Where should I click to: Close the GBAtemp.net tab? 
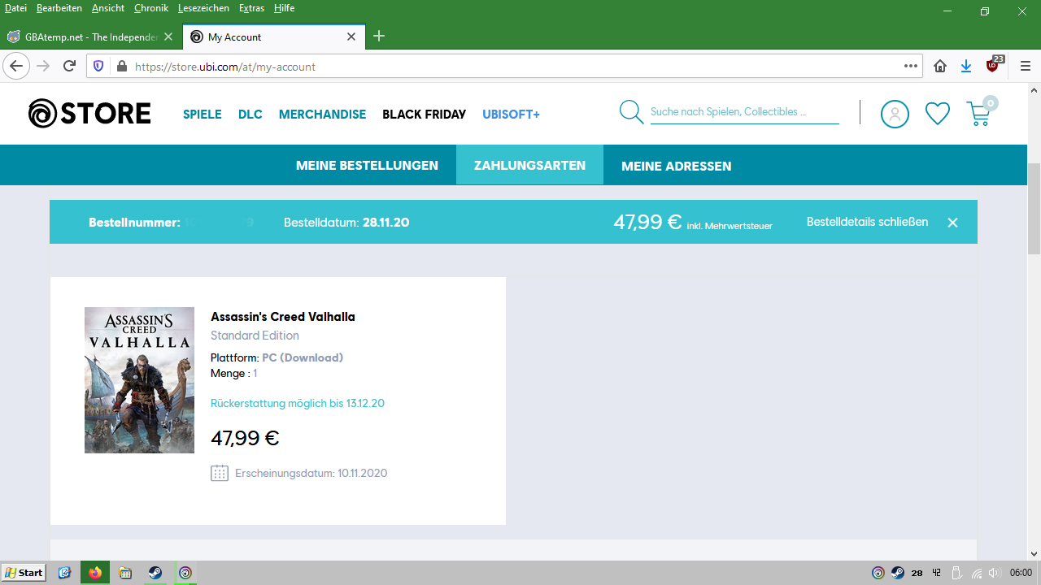(x=168, y=37)
